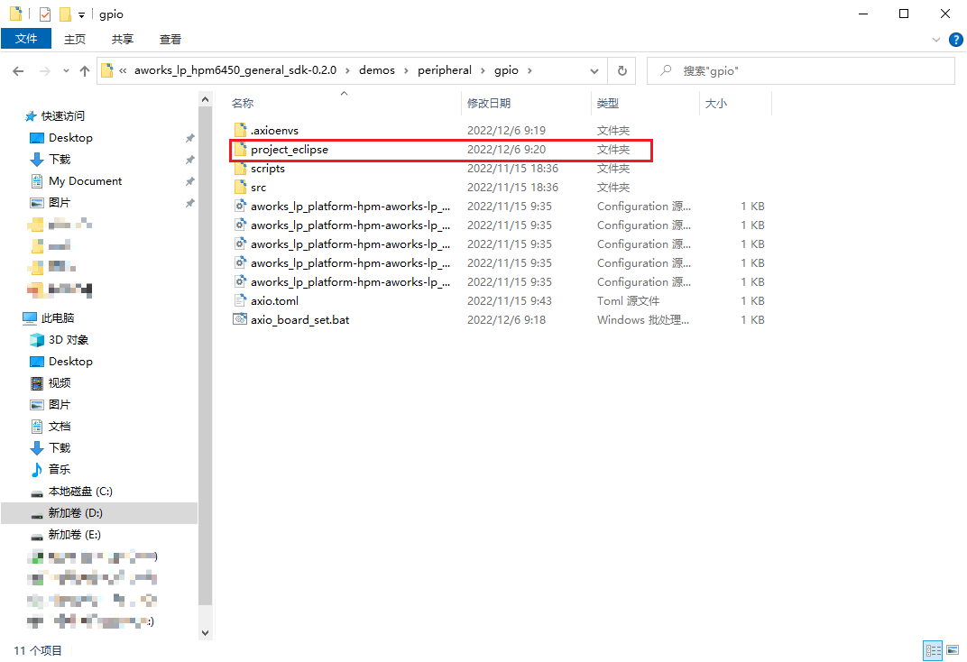Open 图片 under 此电脑
967x662 pixels.
(60, 404)
